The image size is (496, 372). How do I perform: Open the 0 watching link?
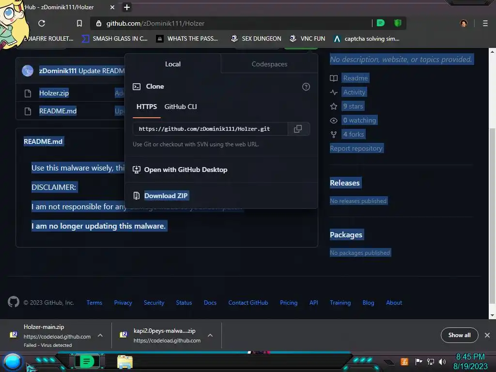[x=360, y=120]
